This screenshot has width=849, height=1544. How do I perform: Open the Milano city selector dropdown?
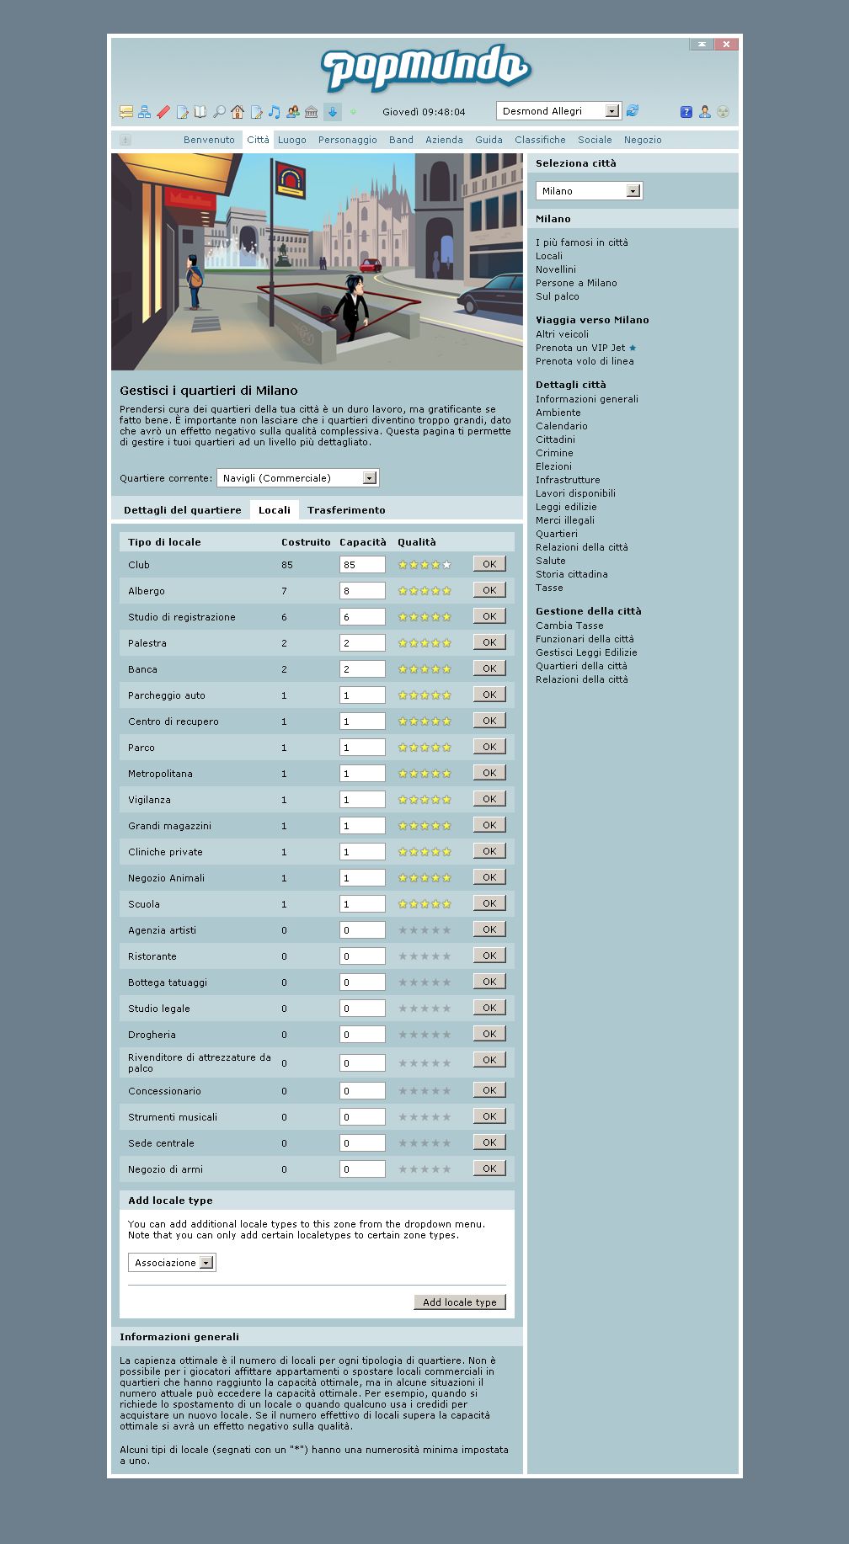tap(589, 191)
